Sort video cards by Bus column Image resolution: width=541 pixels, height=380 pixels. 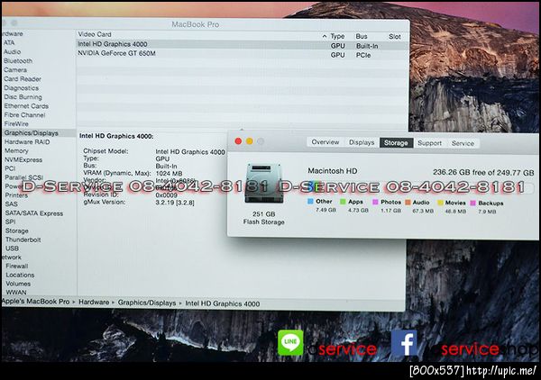[362, 36]
